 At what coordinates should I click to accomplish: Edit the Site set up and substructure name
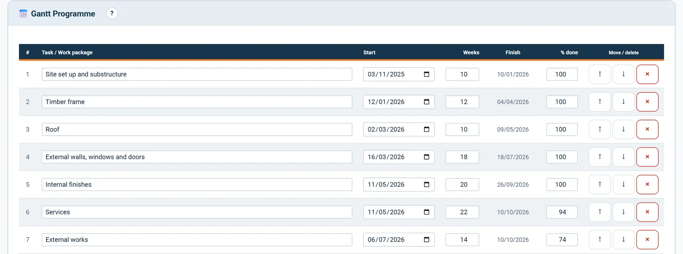[x=197, y=74]
